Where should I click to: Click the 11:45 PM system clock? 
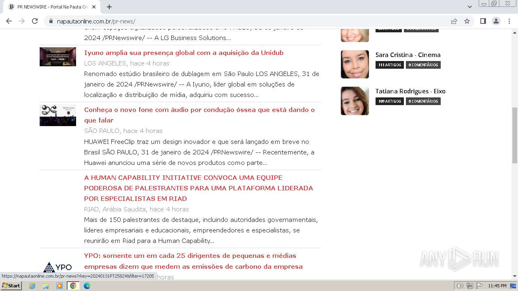(x=497, y=286)
